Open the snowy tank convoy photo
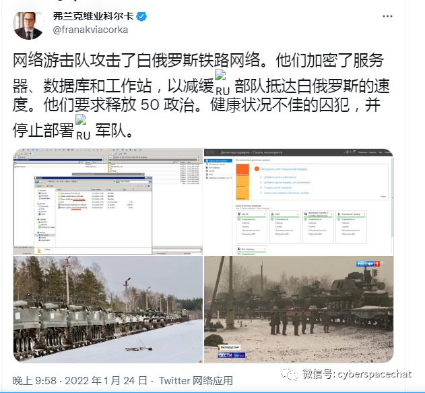Image resolution: width=425 pixels, height=393 pixels. point(108,309)
